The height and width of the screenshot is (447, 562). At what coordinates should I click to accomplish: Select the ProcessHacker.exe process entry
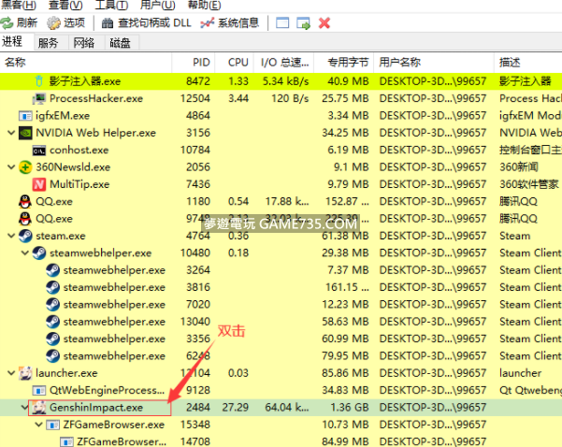click(95, 98)
